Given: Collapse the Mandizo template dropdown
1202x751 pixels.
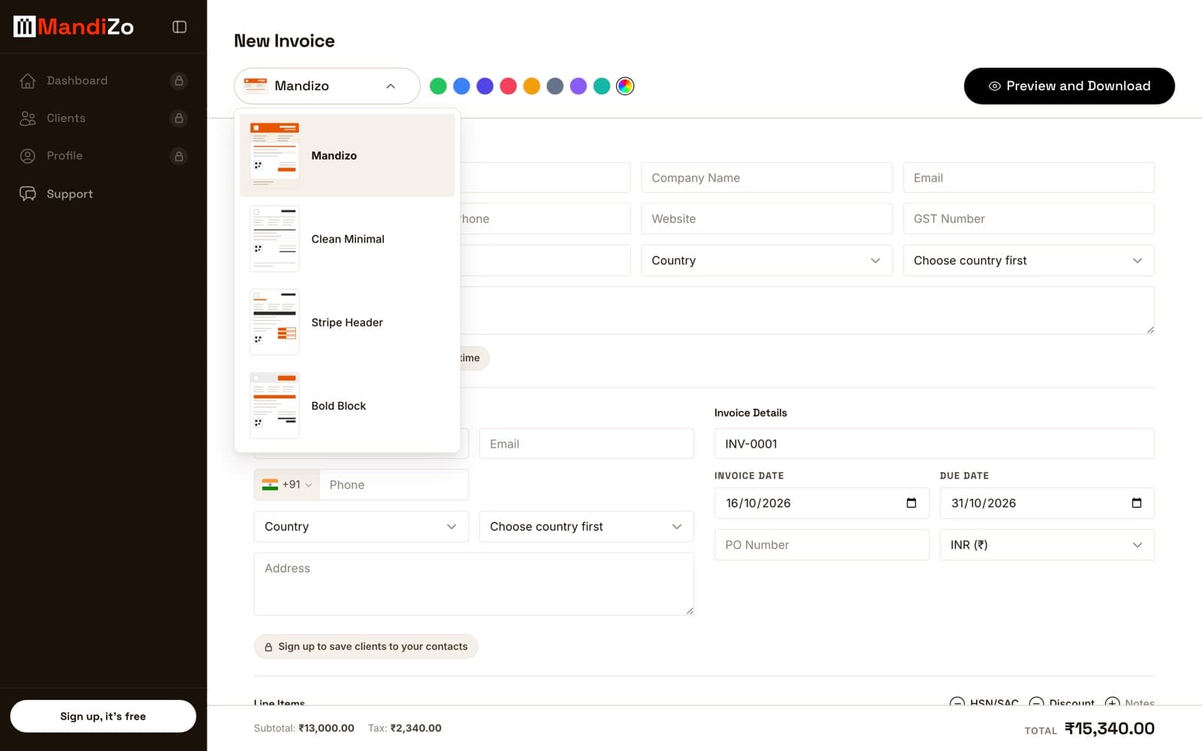Looking at the screenshot, I should [327, 86].
